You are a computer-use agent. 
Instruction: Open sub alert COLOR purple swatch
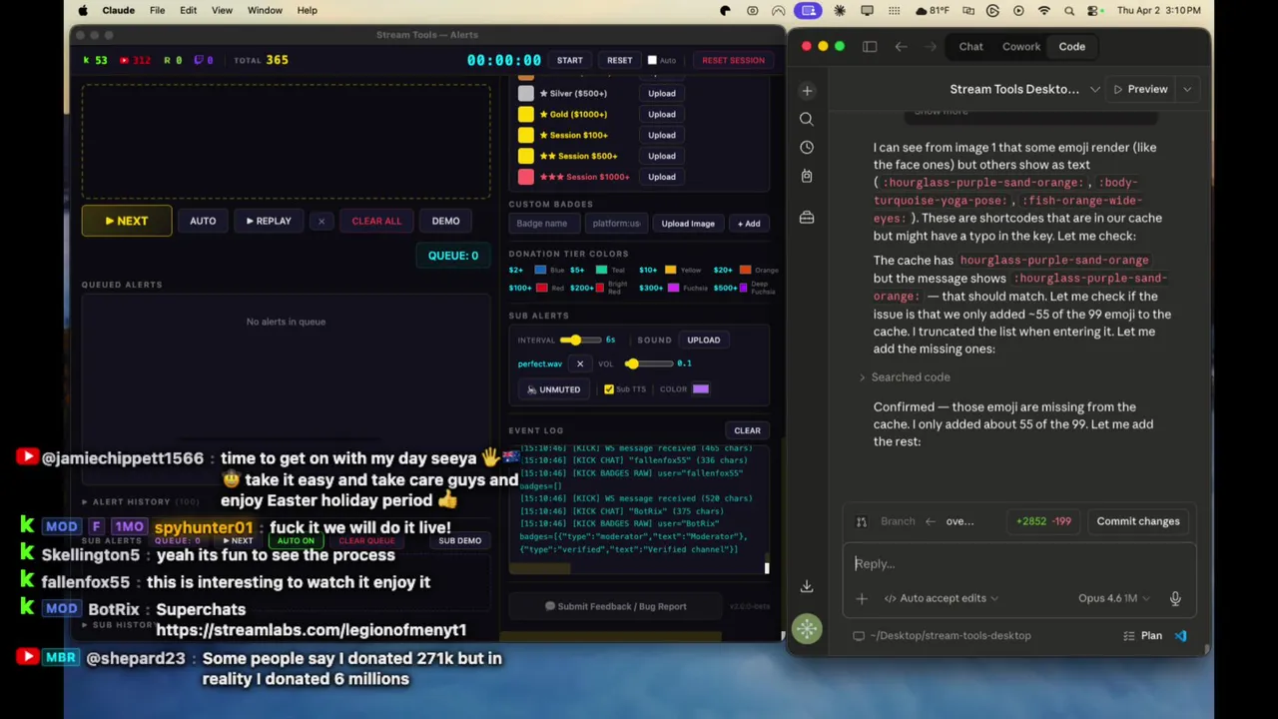coord(701,389)
